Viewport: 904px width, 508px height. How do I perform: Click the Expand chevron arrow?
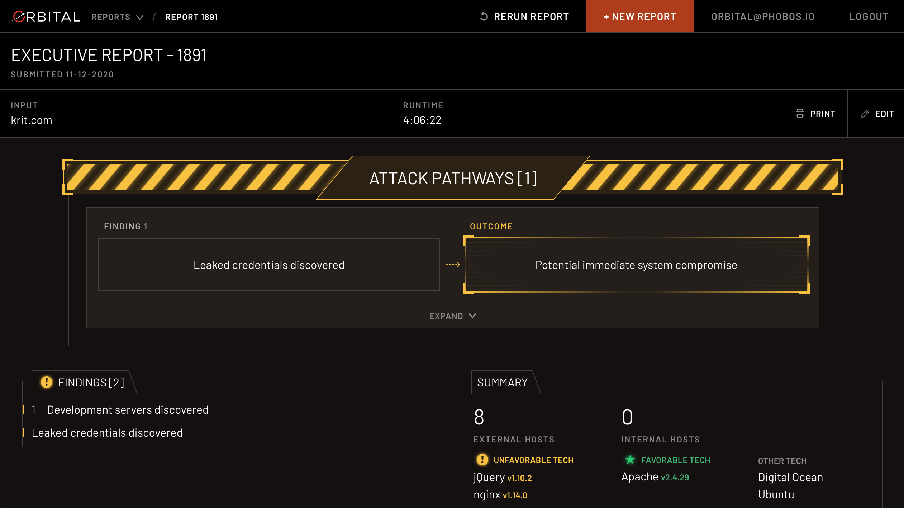point(473,316)
